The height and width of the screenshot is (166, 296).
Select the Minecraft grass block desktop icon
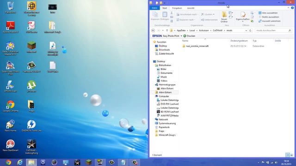tap(31, 47)
